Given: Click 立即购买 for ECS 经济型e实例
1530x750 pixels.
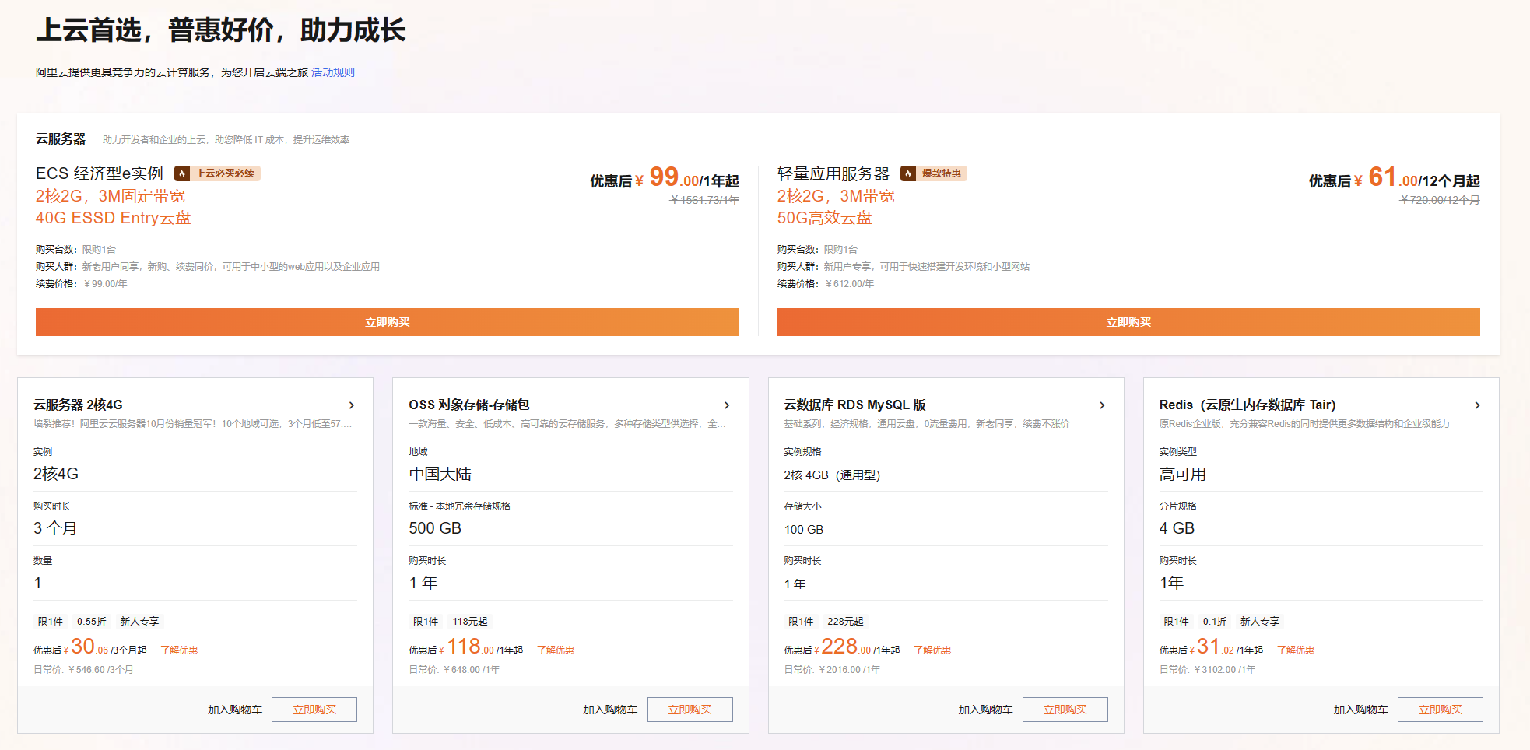Looking at the screenshot, I should pyautogui.click(x=387, y=322).
